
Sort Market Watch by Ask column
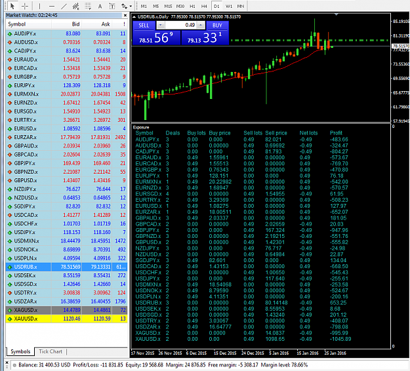click(x=96, y=24)
